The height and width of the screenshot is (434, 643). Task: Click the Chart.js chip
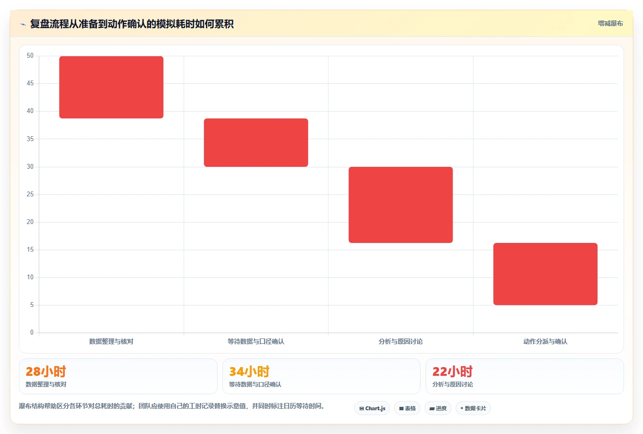point(372,408)
